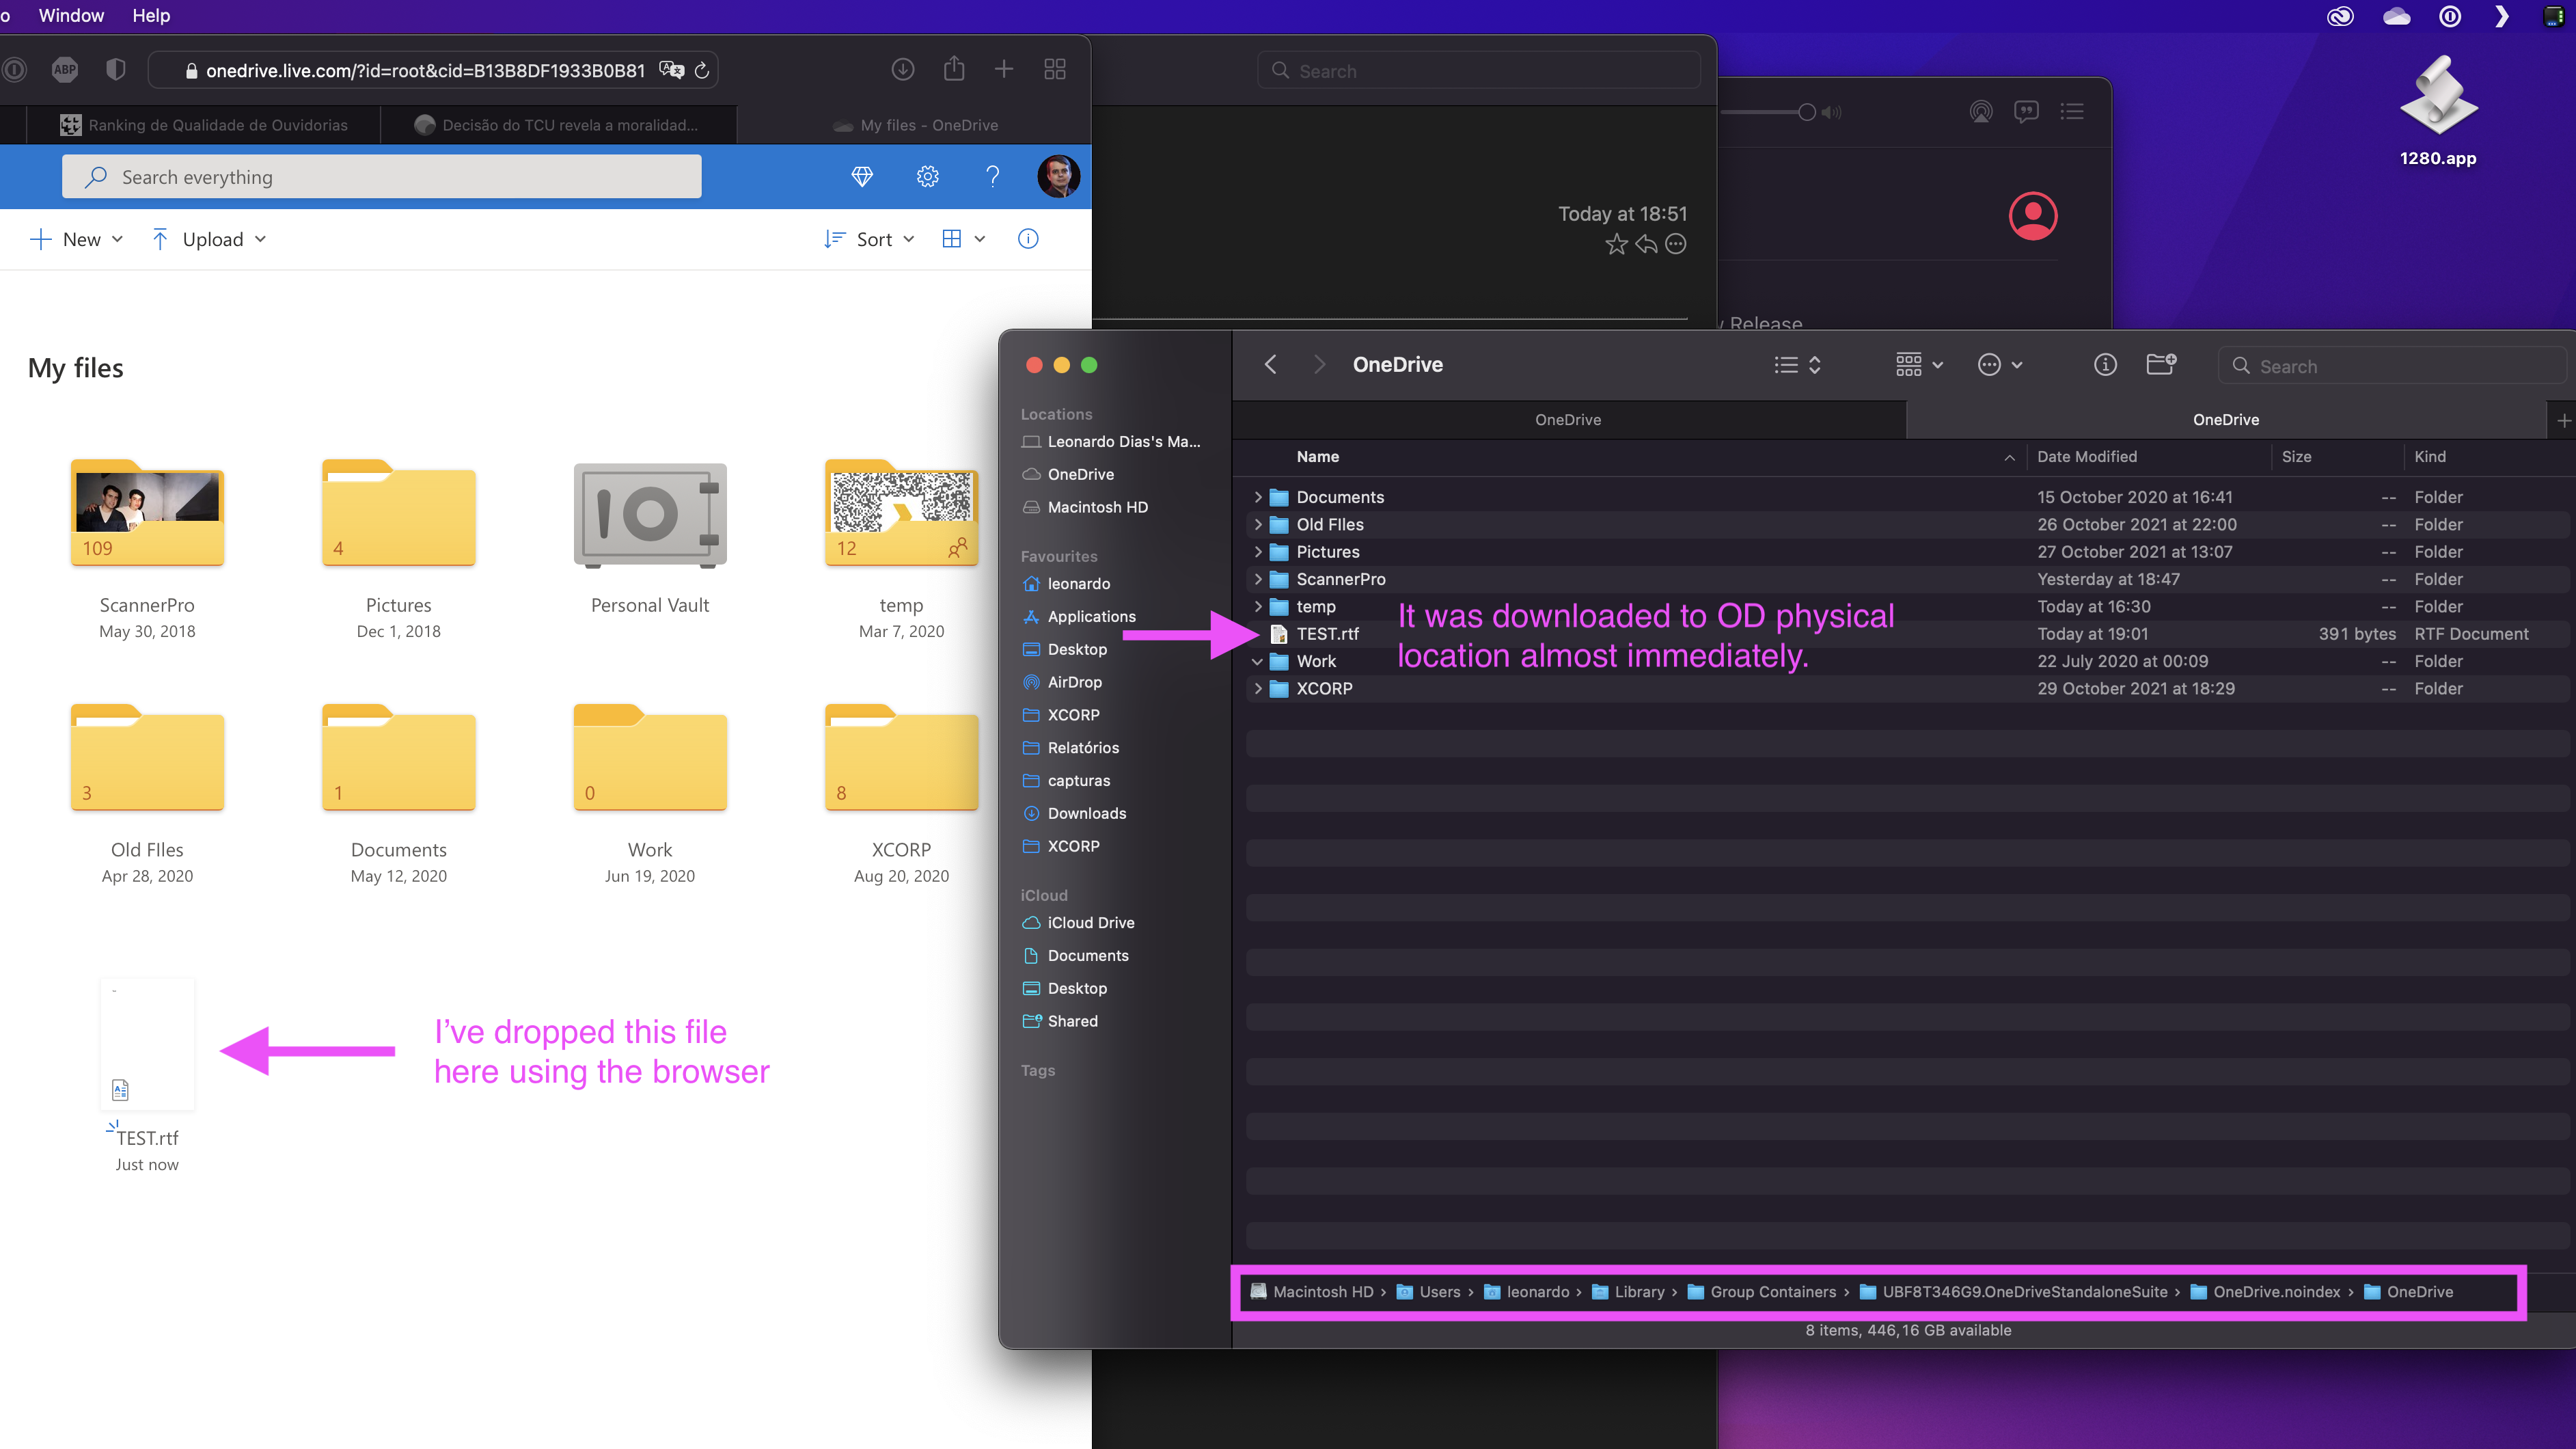Click the Finder new folder icon
Screen dimensions: 2576x1449
[2160, 365]
